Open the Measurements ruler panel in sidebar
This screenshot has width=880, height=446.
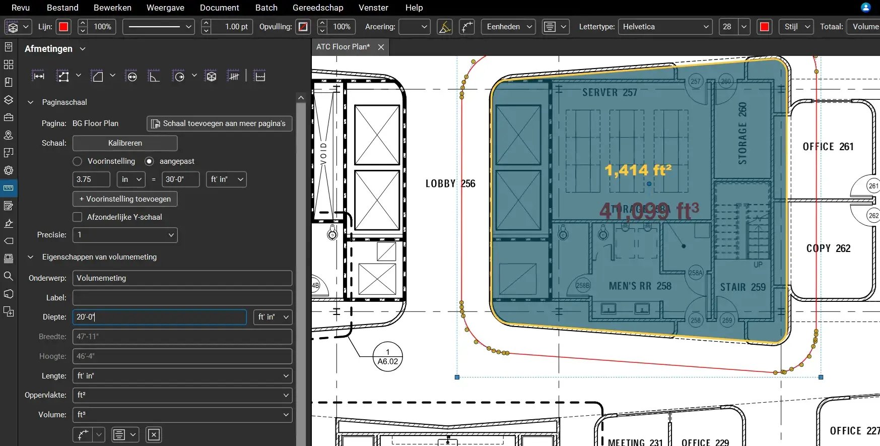click(9, 188)
